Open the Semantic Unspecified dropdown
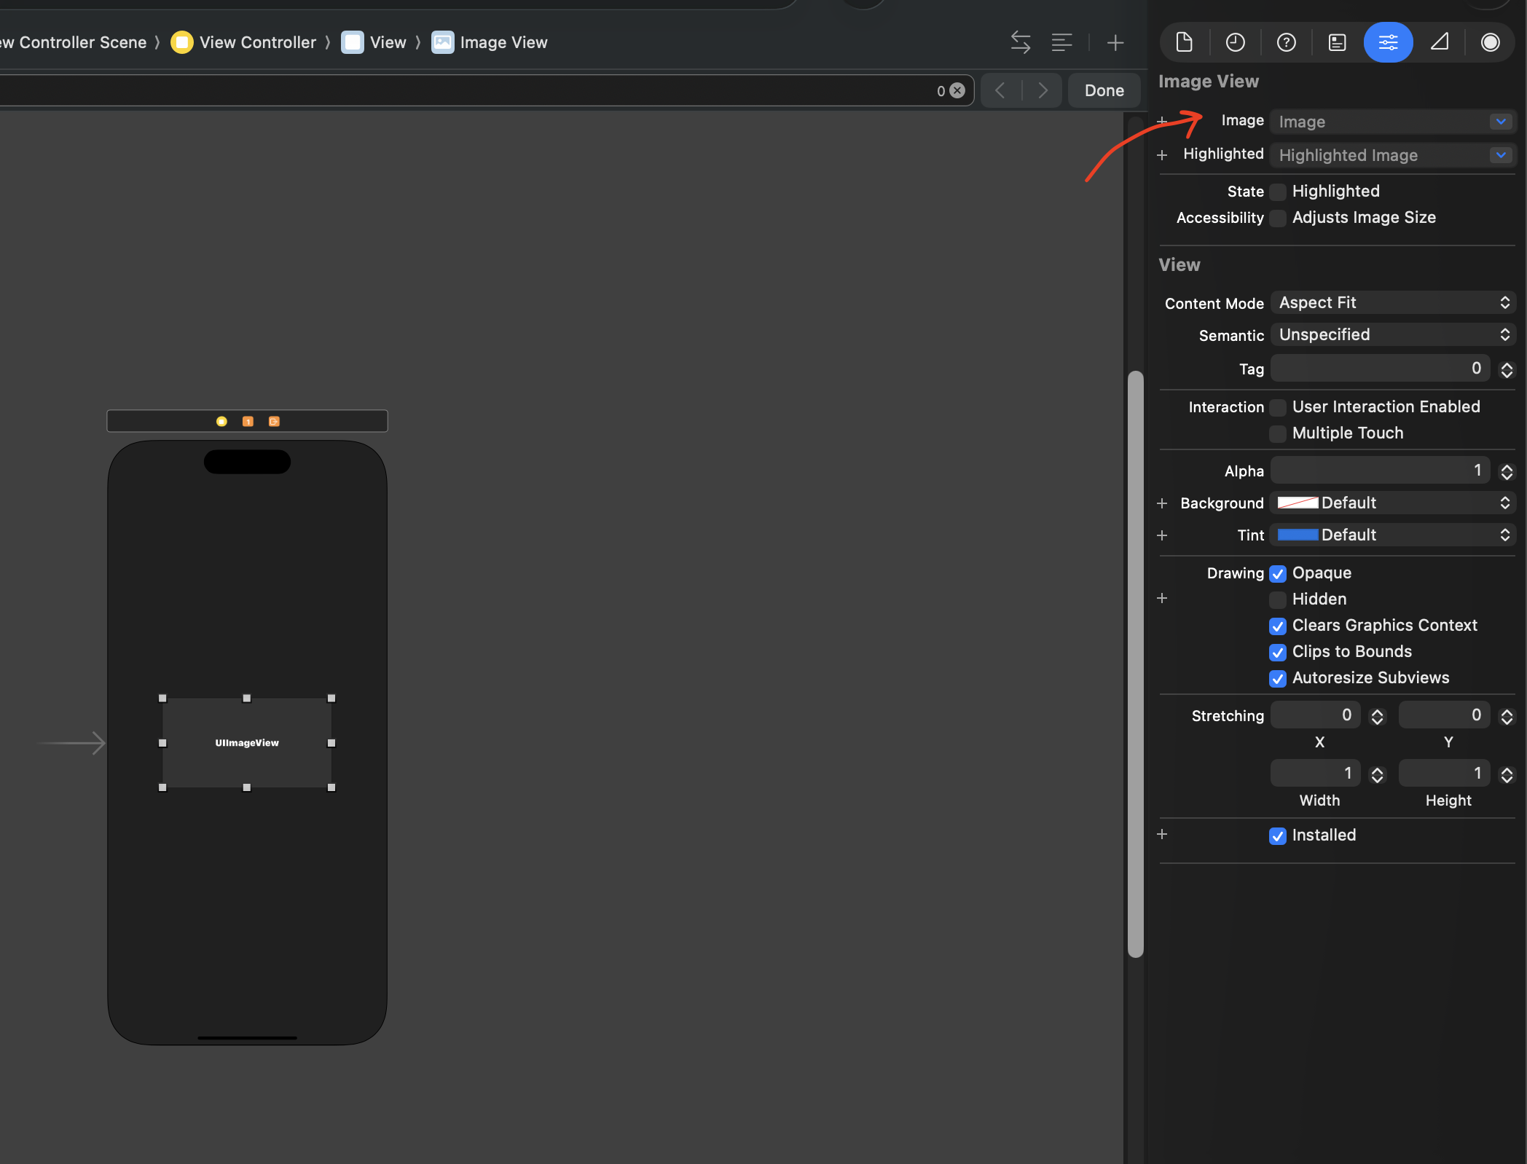Screen dimensions: 1527x1164 tap(1392, 334)
